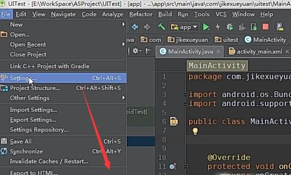The image size is (291, 175).
Task: Select Close Project menu entry
Action: (63, 55)
